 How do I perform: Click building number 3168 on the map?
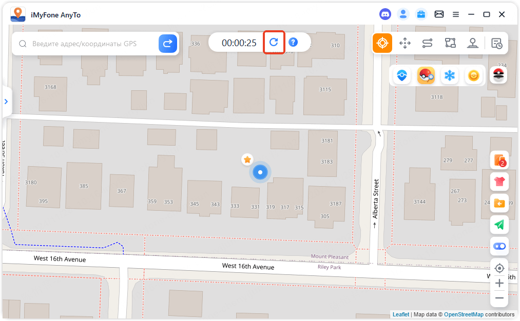tap(50, 87)
